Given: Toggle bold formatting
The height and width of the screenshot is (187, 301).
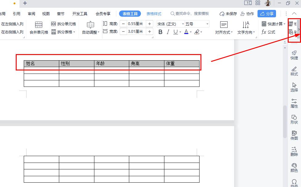Looking at the screenshot, I should click(160, 32).
